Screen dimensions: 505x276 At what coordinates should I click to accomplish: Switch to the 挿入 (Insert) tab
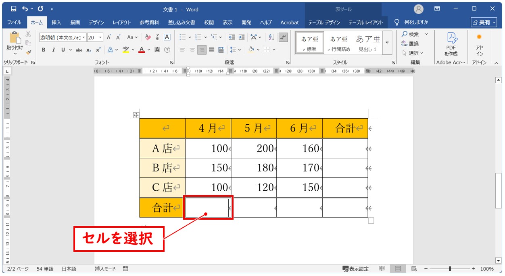click(56, 23)
